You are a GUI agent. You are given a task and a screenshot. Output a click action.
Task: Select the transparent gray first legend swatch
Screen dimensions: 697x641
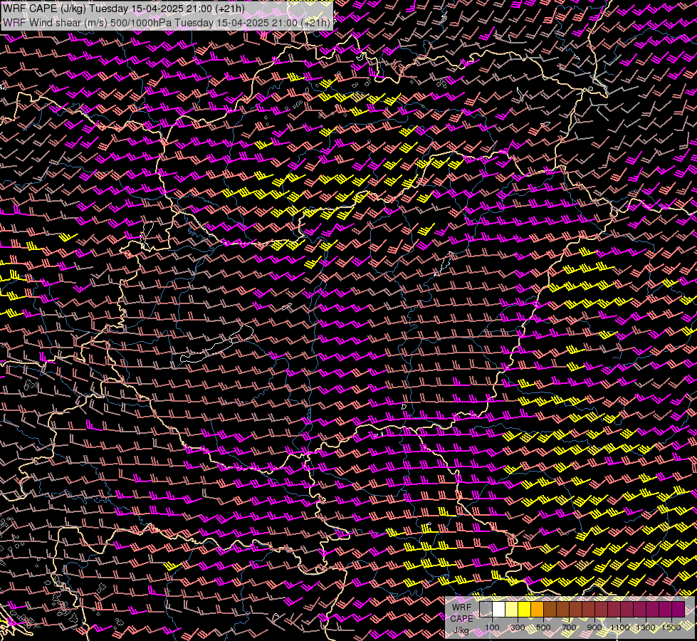pyautogui.click(x=486, y=609)
